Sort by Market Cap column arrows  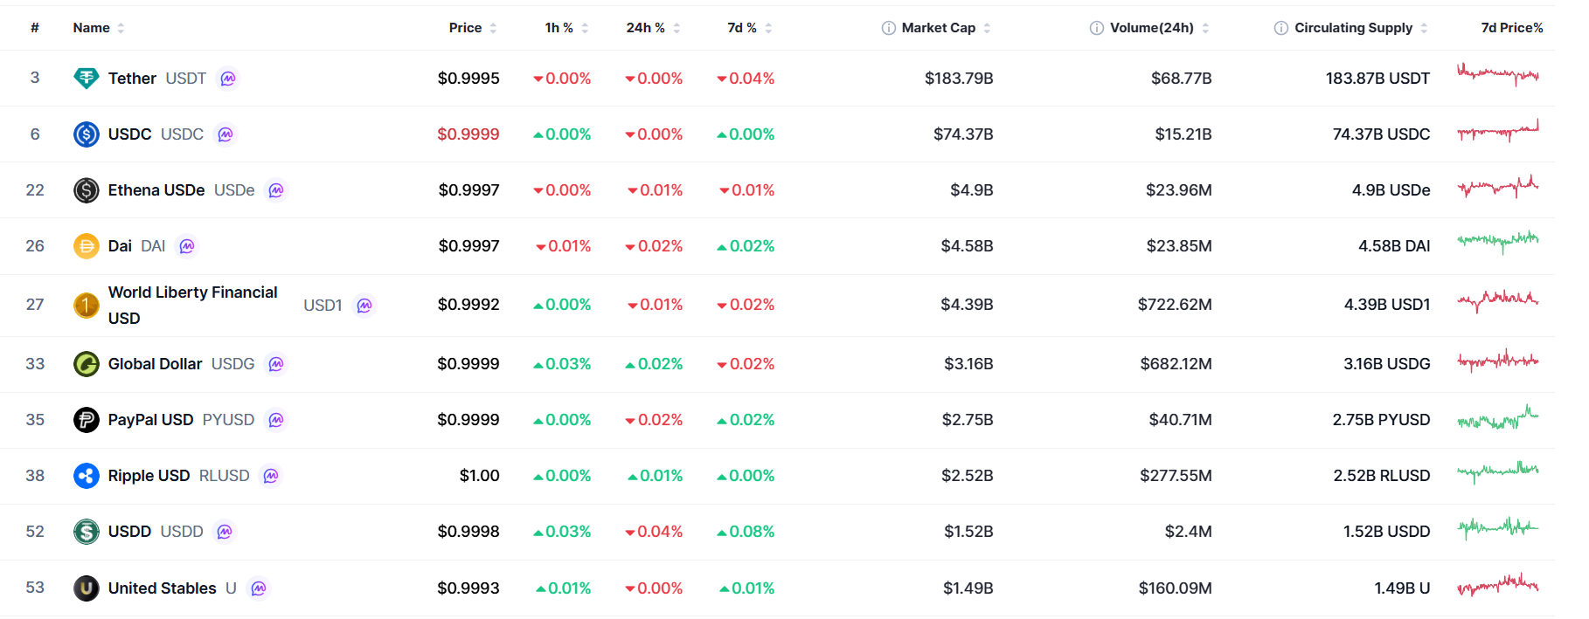point(987,28)
